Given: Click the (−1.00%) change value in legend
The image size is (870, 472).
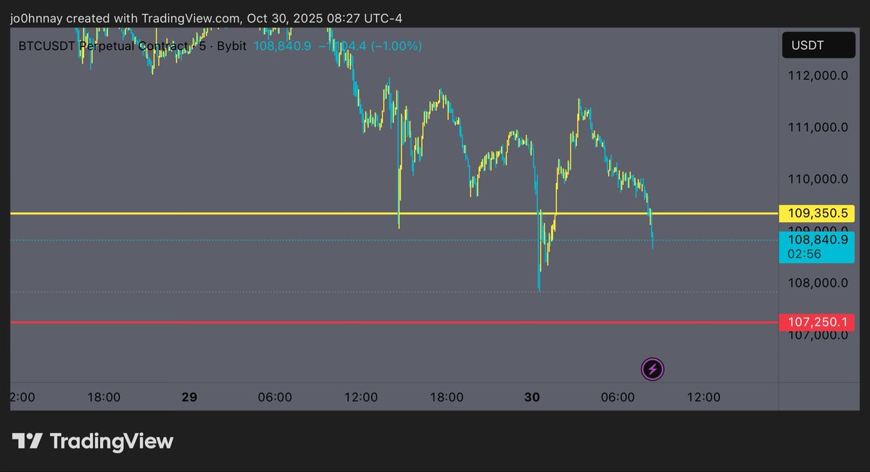Looking at the screenshot, I should 397,46.
